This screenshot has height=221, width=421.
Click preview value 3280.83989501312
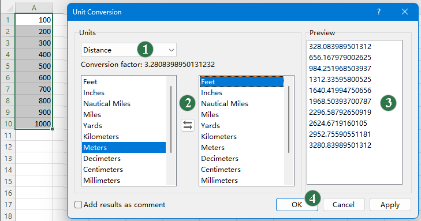point(340,145)
